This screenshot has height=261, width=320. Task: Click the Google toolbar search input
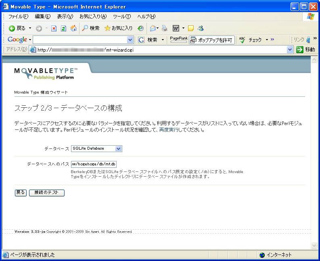click(80, 40)
